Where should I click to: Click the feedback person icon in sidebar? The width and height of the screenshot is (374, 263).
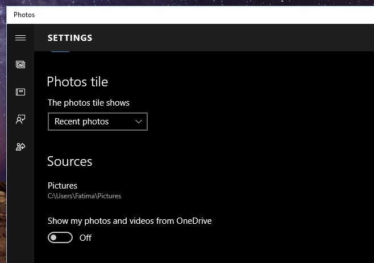[x=20, y=119]
